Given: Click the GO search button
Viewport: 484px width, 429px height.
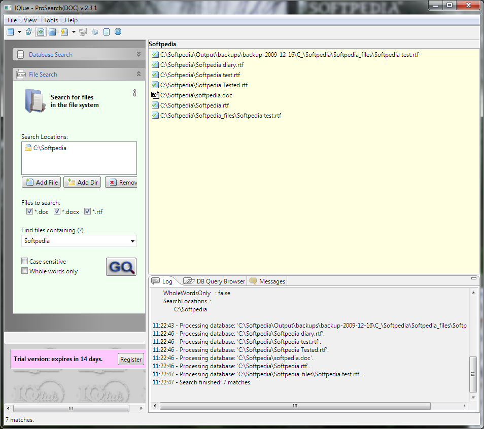Looking at the screenshot, I should coord(121,267).
